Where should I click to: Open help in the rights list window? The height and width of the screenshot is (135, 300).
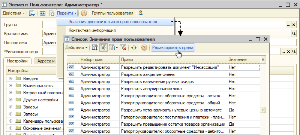(x=144, y=47)
